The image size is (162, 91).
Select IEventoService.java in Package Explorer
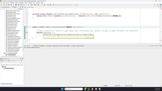tap(12, 17)
